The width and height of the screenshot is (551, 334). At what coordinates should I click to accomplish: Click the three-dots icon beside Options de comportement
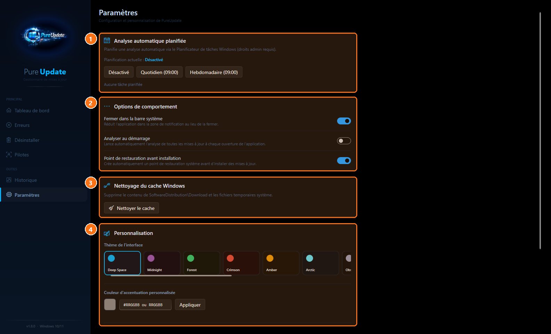click(107, 106)
